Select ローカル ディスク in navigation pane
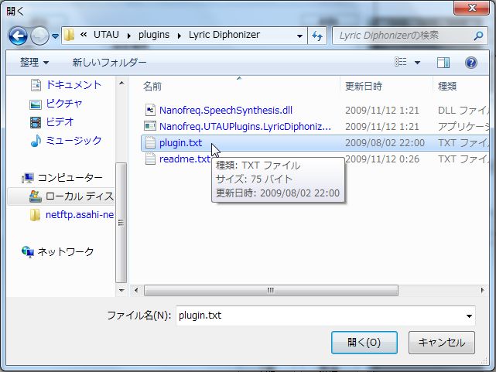This screenshot has height=372, width=496. (x=80, y=196)
